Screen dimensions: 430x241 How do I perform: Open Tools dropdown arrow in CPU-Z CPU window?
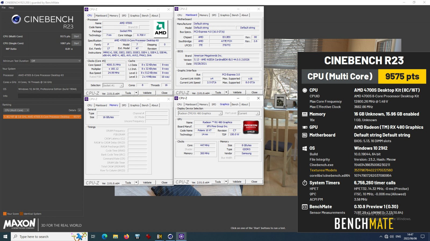pyautogui.click(x=136, y=93)
